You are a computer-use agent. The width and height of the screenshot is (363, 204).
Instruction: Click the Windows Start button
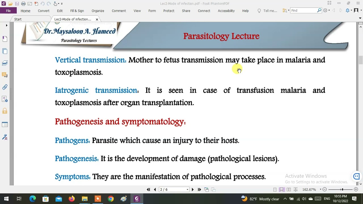6,199
